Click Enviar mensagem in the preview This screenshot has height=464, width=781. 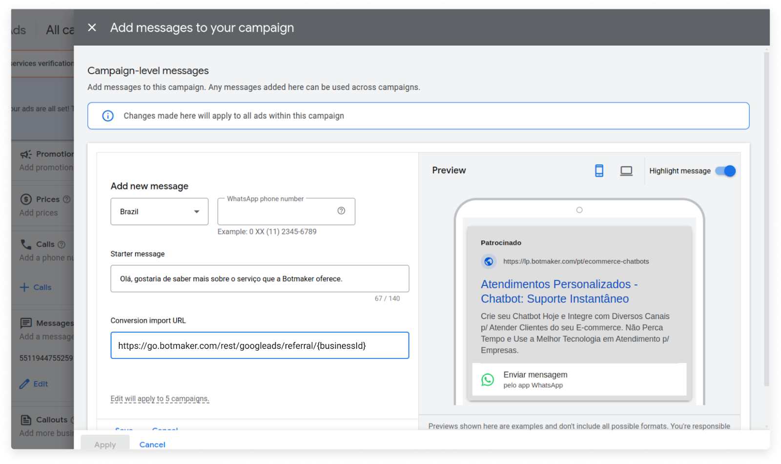pos(535,375)
